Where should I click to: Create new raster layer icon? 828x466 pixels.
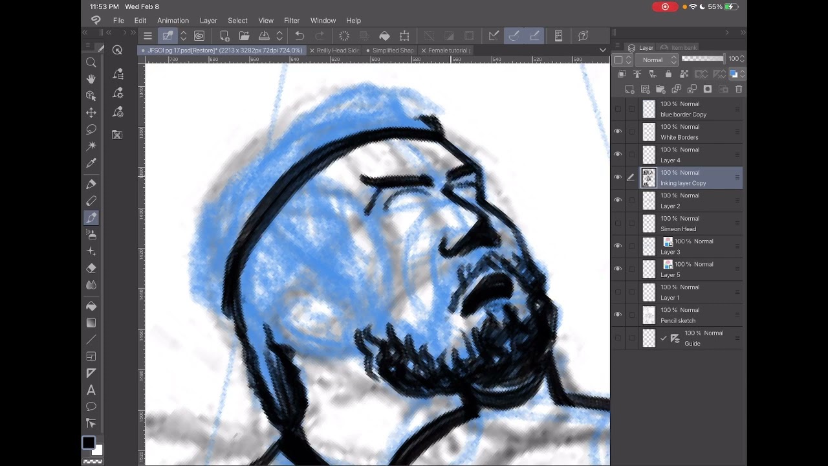[629, 89]
